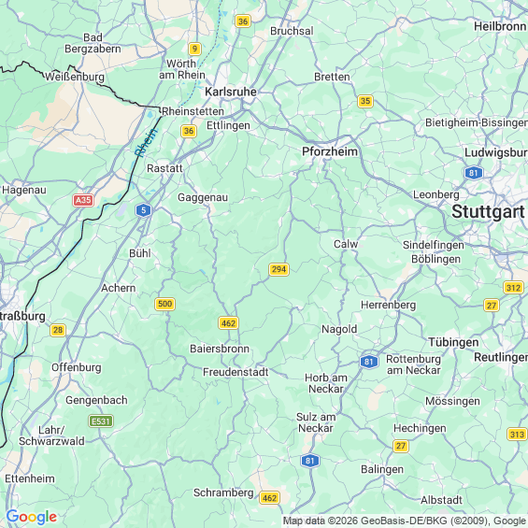Click the Offenburg town label

(x=76, y=367)
